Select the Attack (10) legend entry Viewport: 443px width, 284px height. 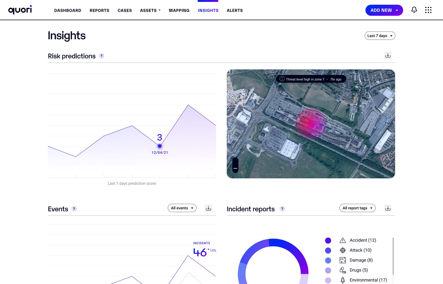click(360, 250)
